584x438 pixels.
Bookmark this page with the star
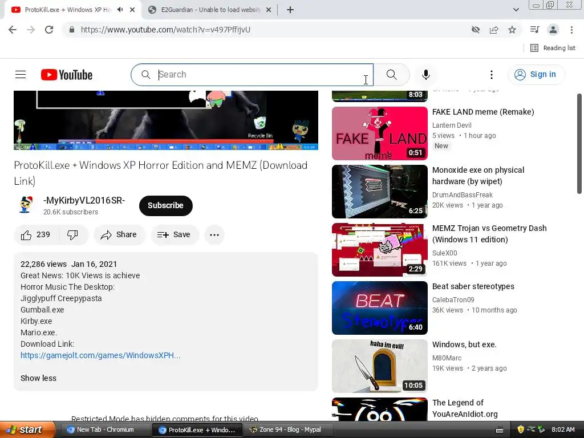tap(512, 30)
